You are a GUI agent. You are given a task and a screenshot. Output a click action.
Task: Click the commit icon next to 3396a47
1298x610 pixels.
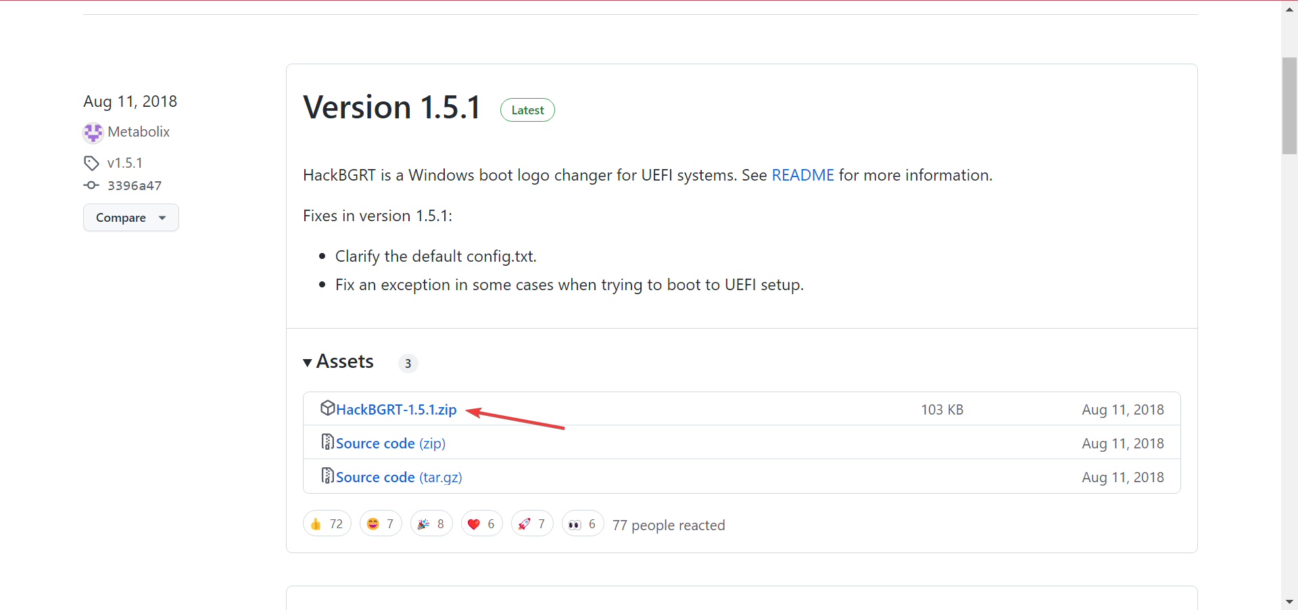click(91, 185)
